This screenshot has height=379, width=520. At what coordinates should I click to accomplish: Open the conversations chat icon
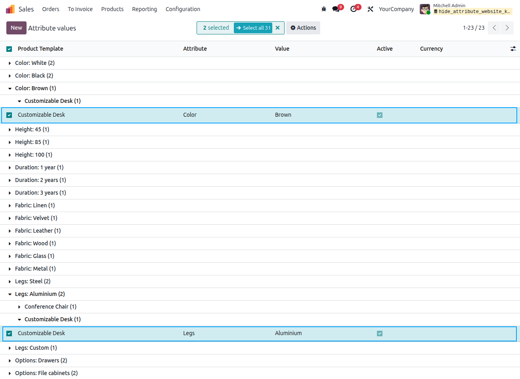[x=336, y=9]
